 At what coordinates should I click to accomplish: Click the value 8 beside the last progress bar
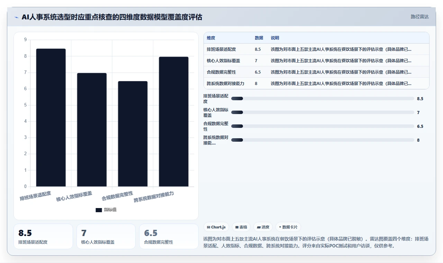pyautogui.click(x=418, y=140)
